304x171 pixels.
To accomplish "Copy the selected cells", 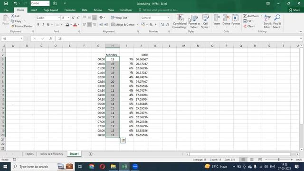I will pyautogui.click(x=16, y=21).
